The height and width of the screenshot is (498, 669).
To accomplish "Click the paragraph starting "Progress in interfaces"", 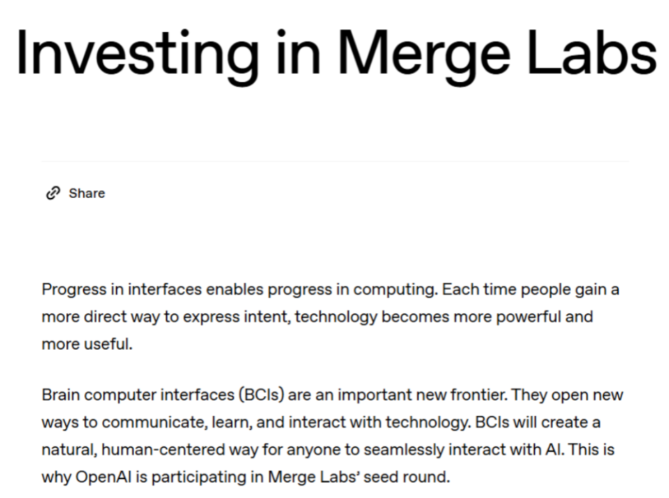I will click(328, 317).
